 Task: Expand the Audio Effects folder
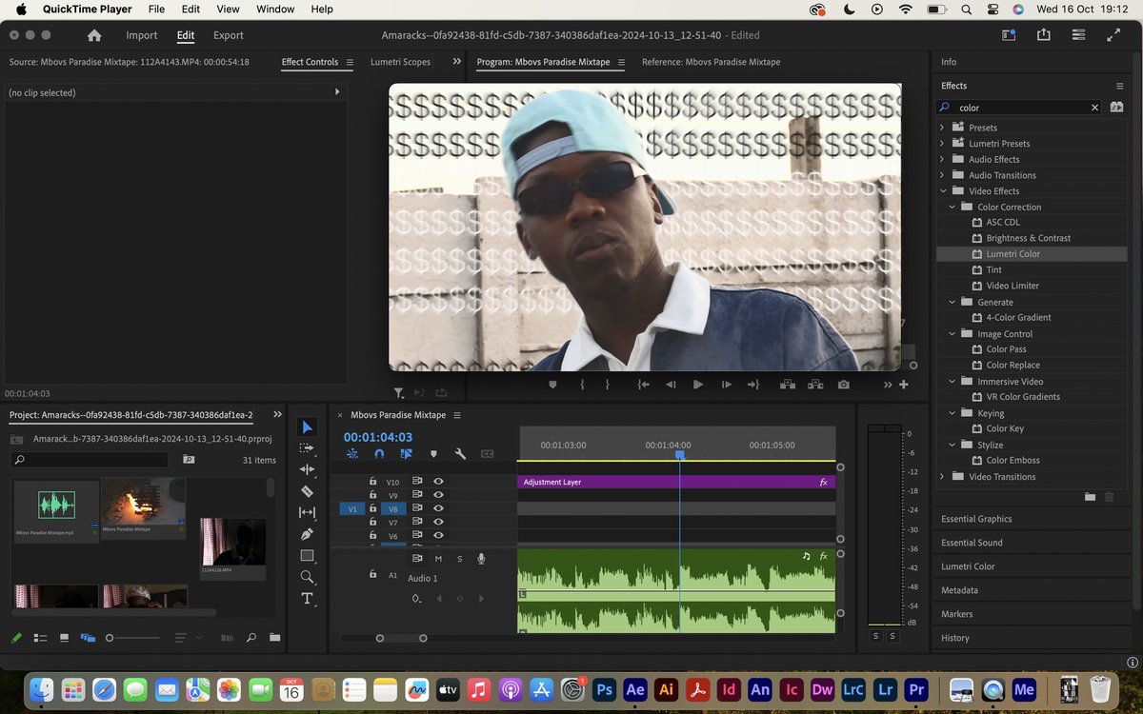tap(942, 159)
